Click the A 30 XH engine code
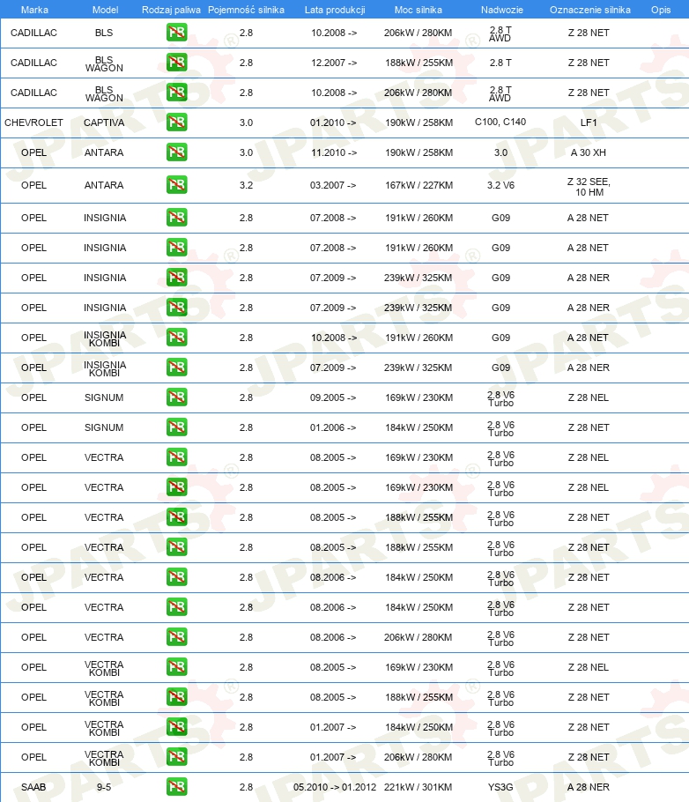689x802 pixels. (589, 152)
